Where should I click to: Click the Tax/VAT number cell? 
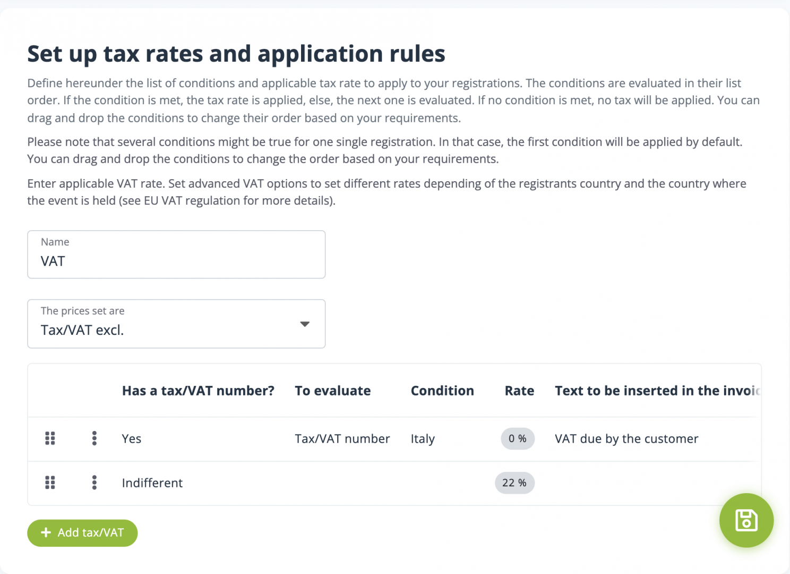342,439
